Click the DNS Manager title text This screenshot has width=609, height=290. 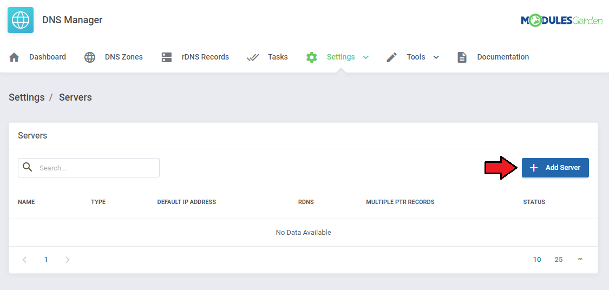coord(72,20)
